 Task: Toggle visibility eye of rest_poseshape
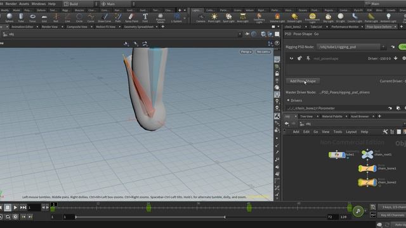coord(291,58)
